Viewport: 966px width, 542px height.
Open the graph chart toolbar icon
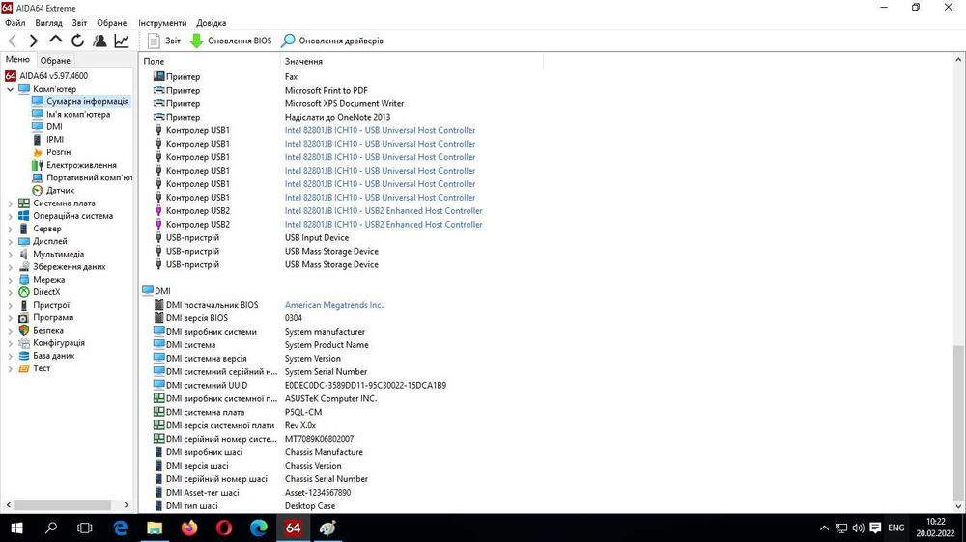coord(122,41)
